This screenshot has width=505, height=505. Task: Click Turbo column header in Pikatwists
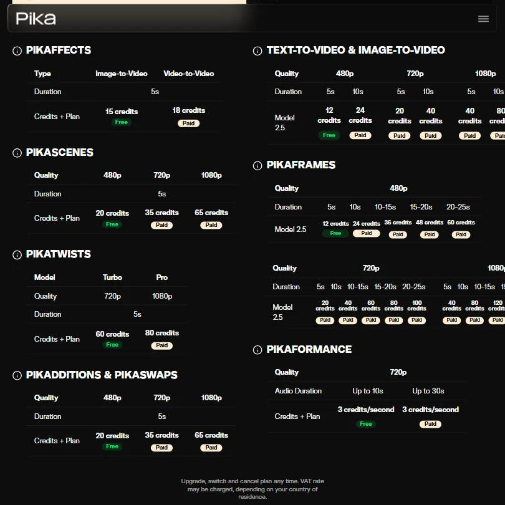click(112, 277)
